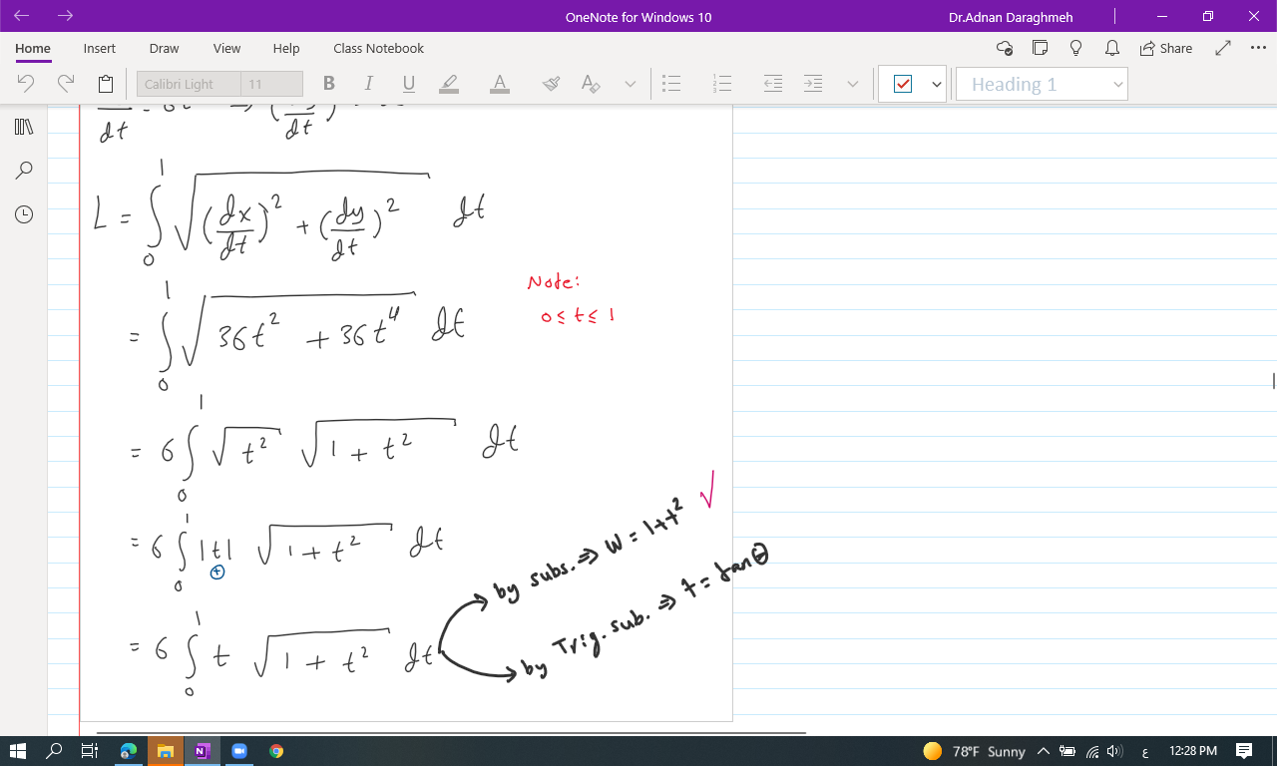Click the Redo arrow icon
Screen dimensions: 1277x766
pos(66,84)
